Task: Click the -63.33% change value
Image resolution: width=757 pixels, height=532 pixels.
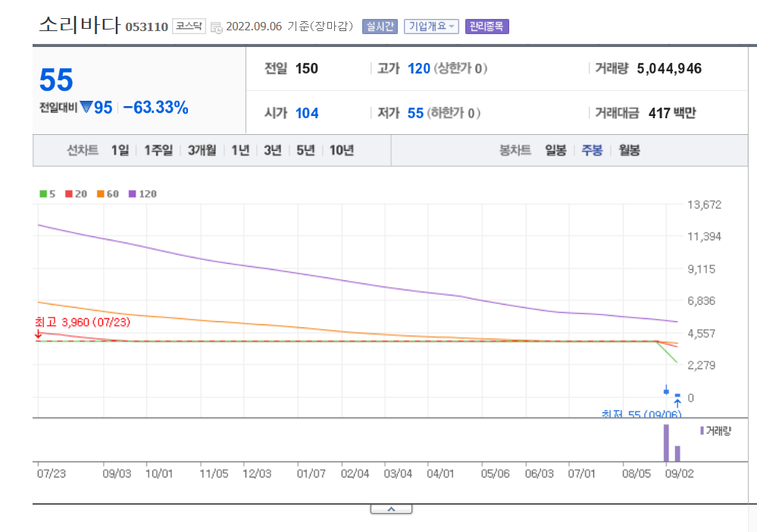Action: click(155, 107)
